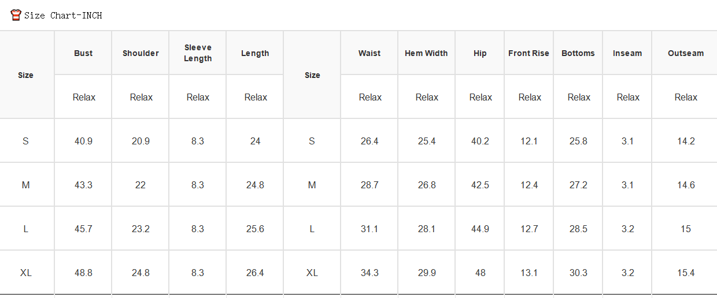
Task: Click the Outseam column header
Action: (686, 53)
